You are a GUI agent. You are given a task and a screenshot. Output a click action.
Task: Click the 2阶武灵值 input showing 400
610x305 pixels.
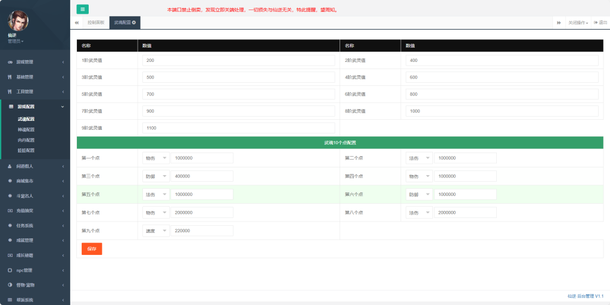point(502,60)
